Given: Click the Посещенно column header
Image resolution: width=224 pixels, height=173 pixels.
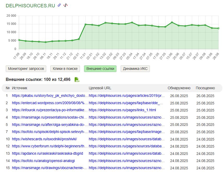Looking at the screenshot, I should (x=205, y=88).
